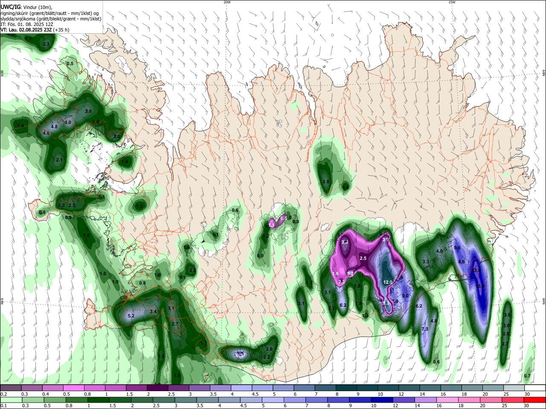The image size is (546, 409).
Task: Click the darkest green 1–1.5 swatch in lower legend
Action: pos(98,400)
